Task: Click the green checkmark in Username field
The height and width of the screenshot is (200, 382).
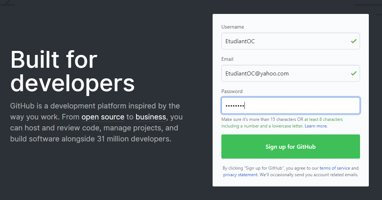Action: [354, 41]
